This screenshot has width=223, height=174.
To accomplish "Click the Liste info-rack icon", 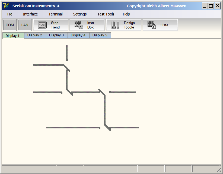I will point(152,25).
